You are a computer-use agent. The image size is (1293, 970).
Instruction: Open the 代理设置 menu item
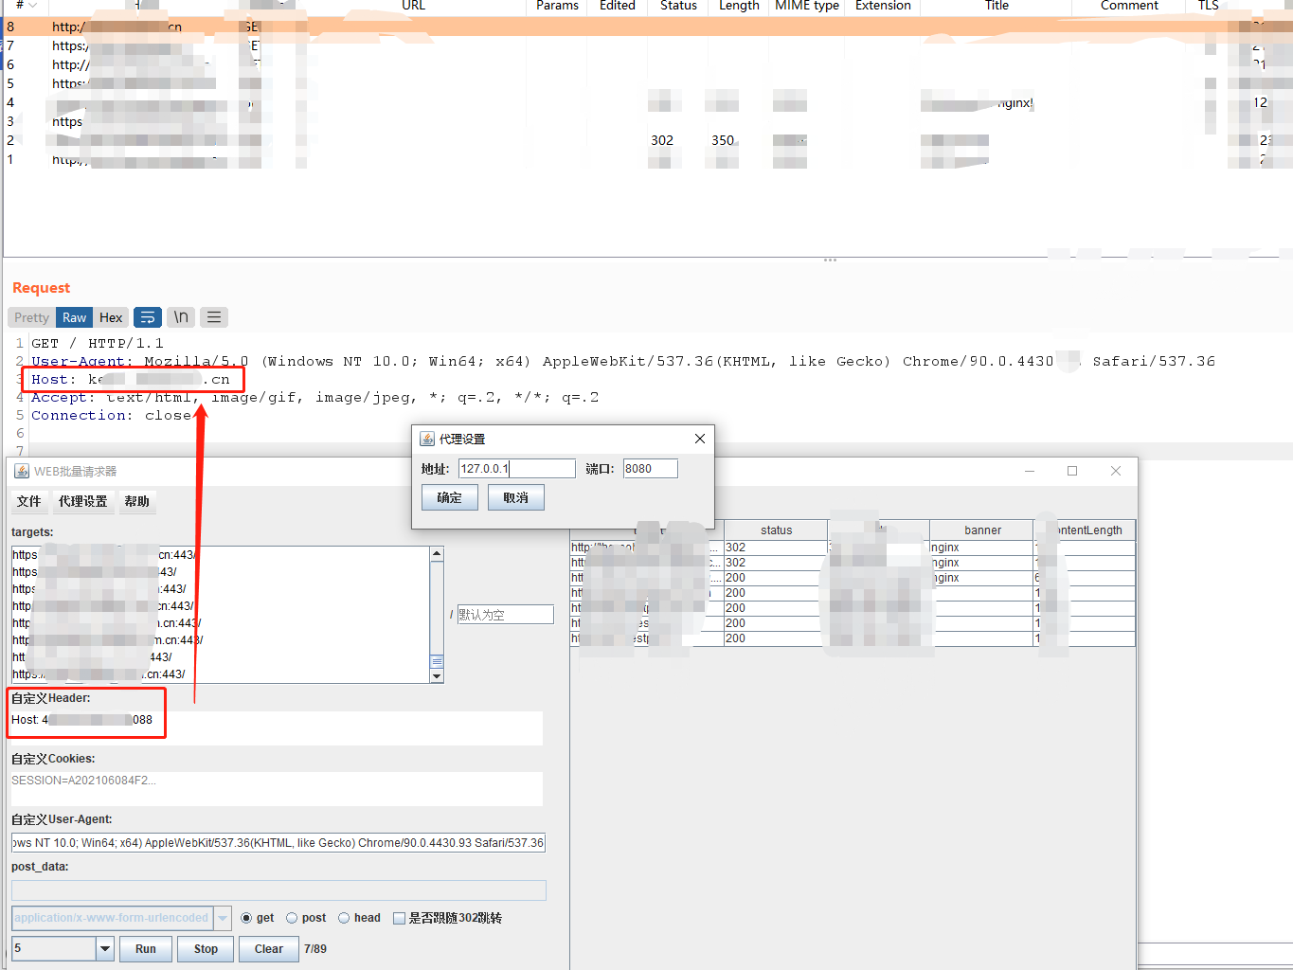tap(82, 501)
